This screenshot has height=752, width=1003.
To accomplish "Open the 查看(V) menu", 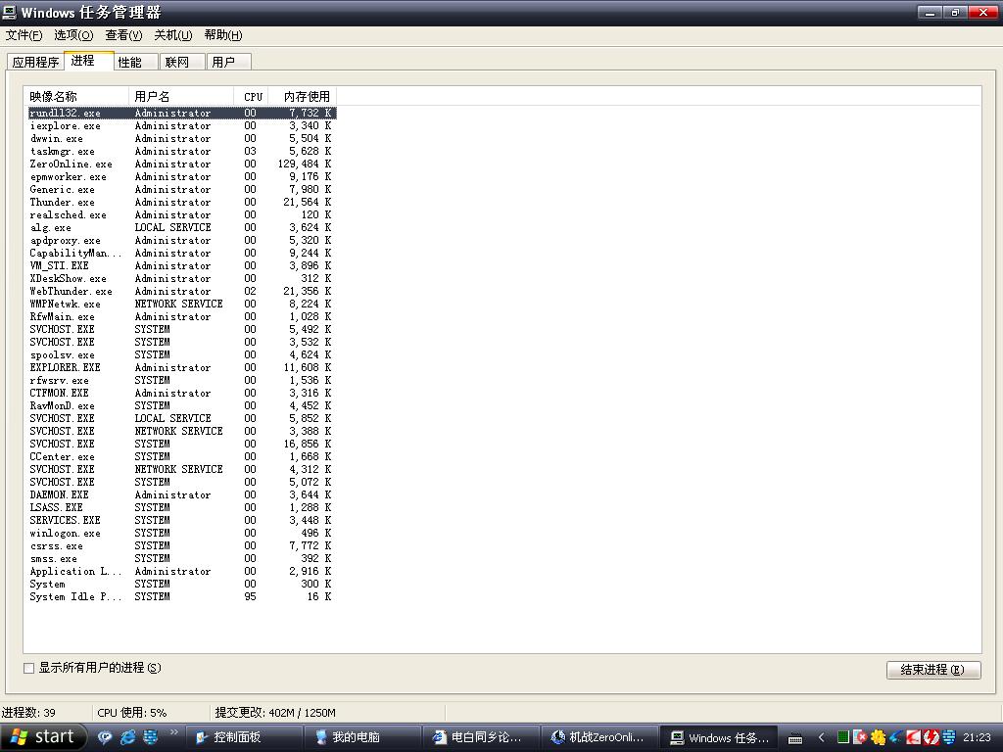I will click(x=123, y=35).
